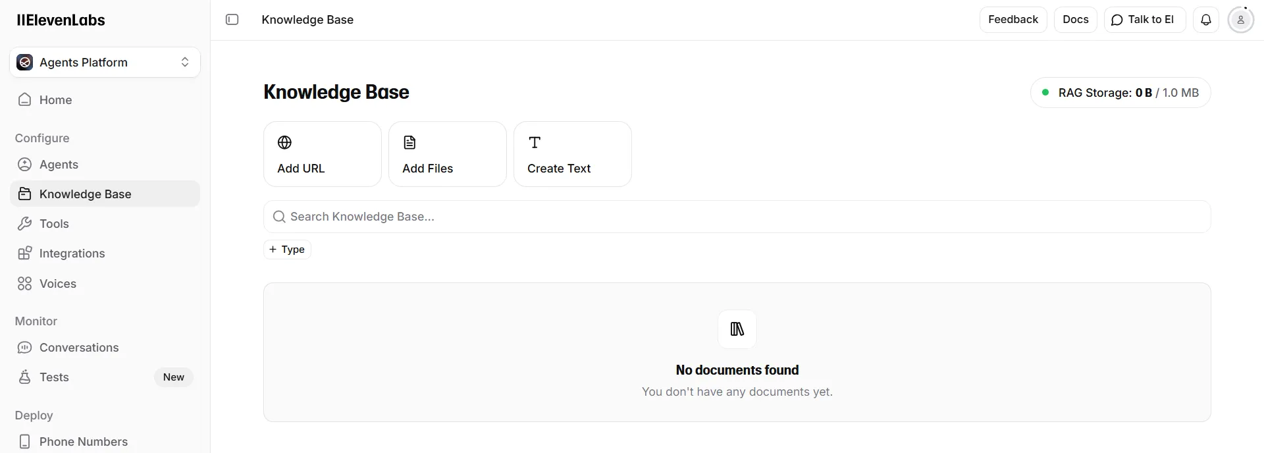Click the document icon for Add Files

[409, 142]
